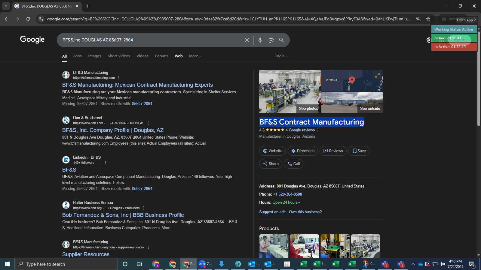Viewport: 481px width, 270px height.
Task: Click phone number +1 520-364-8500
Action: pyautogui.click(x=287, y=194)
